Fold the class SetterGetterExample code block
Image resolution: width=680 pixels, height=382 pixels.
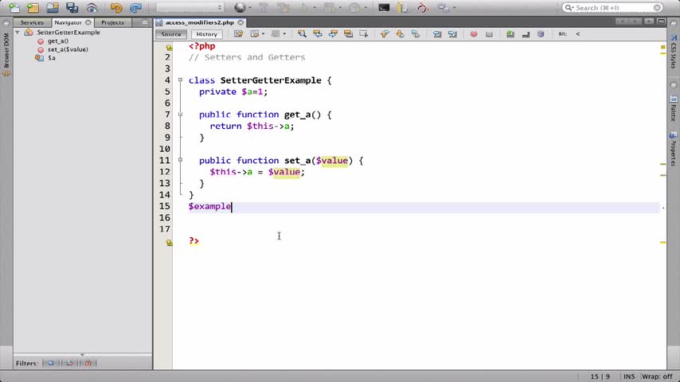(181, 80)
